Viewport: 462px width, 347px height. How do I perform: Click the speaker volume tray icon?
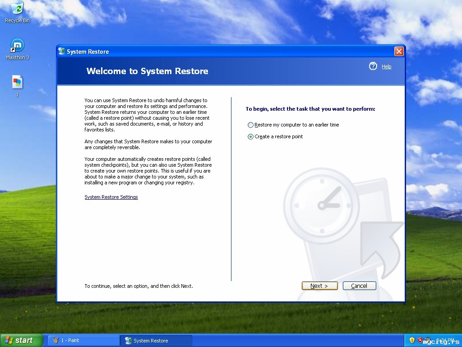428,340
